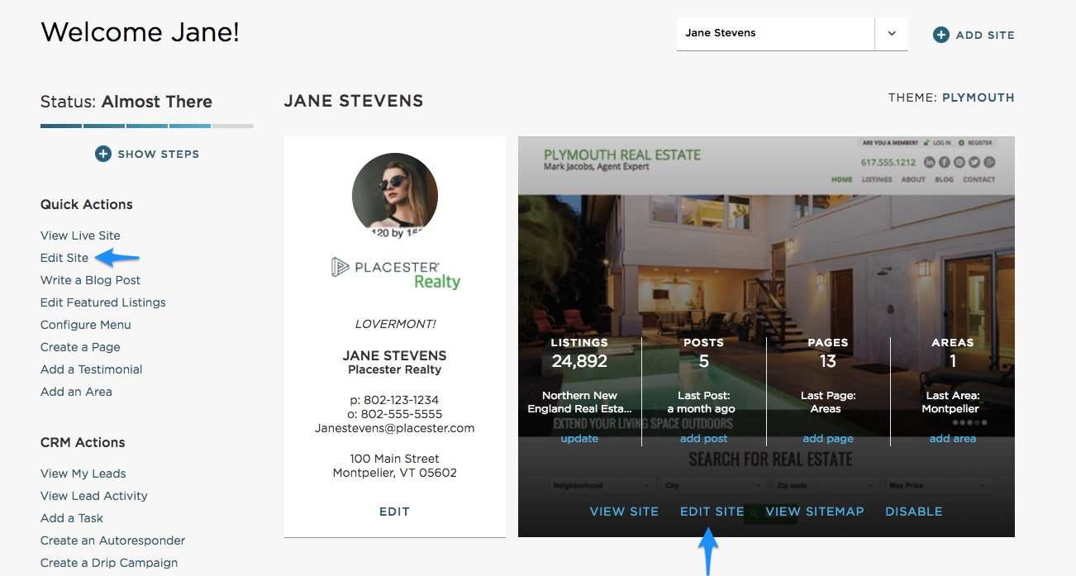The width and height of the screenshot is (1076, 576).
Task: Click the plus icon beside Show Steps
Action: tap(103, 154)
